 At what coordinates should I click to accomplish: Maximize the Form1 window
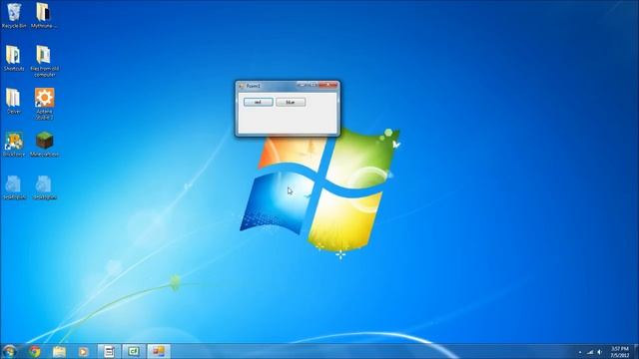point(313,85)
